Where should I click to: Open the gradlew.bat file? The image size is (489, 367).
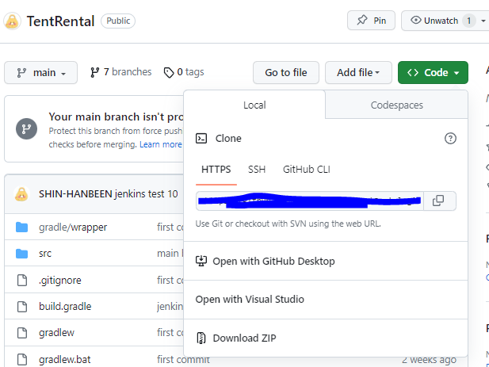(64, 360)
